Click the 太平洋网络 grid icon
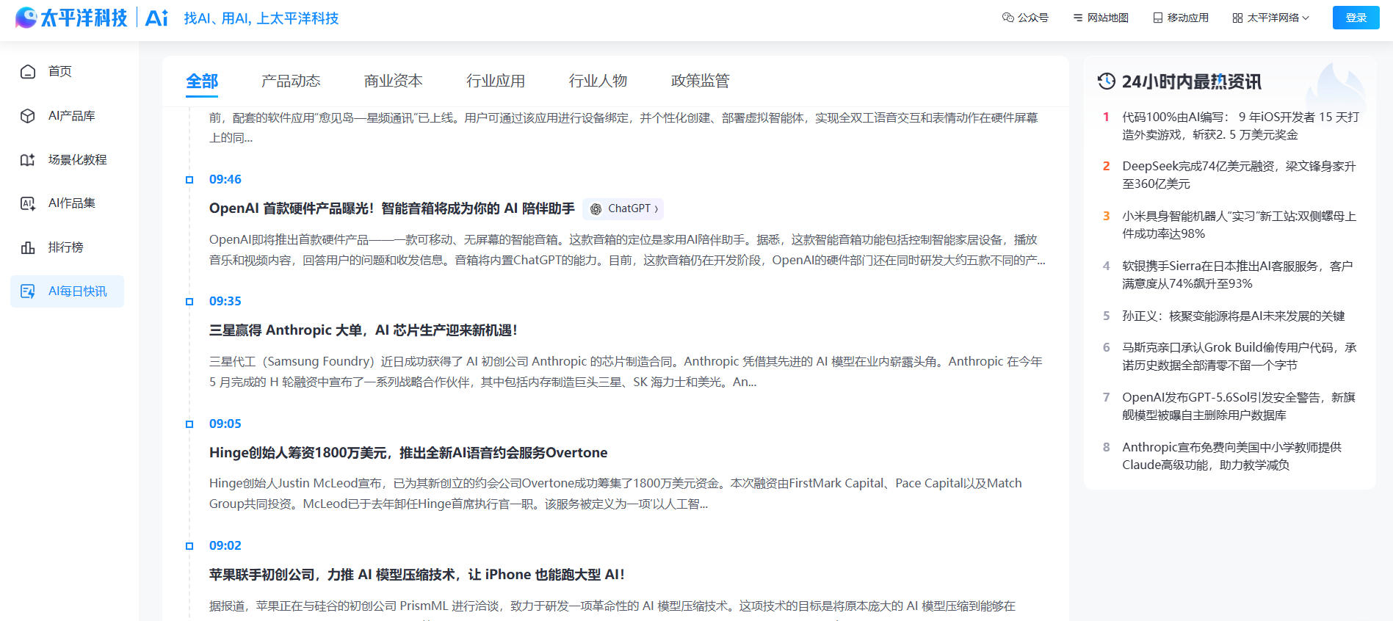Image resolution: width=1393 pixels, height=621 pixels. coord(1238,18)
